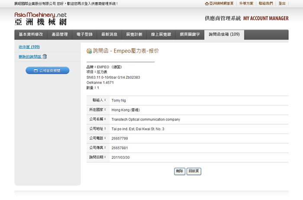Click 登出 to log out

pos(282,3)
